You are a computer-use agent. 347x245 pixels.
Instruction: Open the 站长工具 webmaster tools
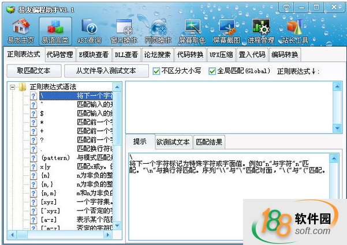tap(295, 31)
